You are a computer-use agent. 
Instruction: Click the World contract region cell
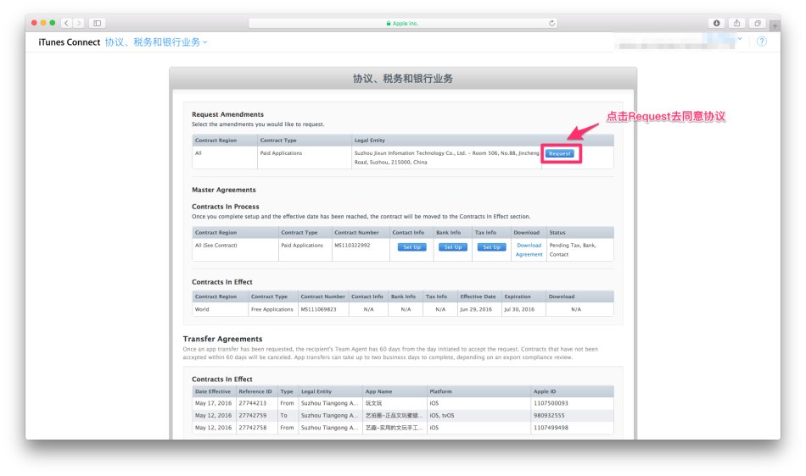click(x=202, y=309)
